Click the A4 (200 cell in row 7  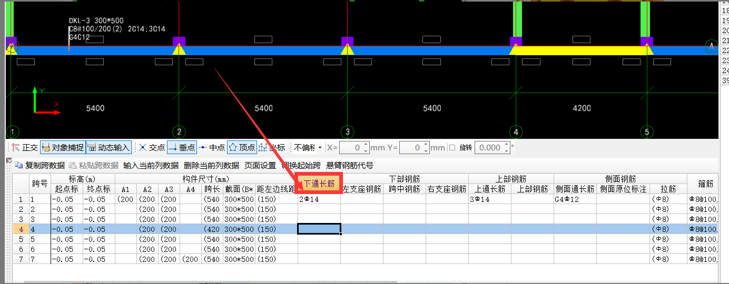pyautogui.click(x=190, y=259)
